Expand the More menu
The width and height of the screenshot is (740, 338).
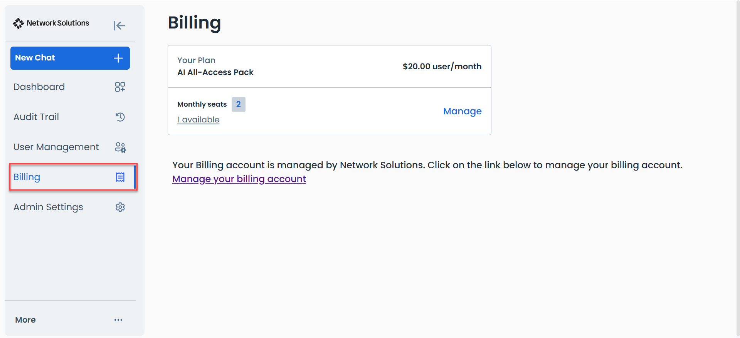[x=70, y=320]
